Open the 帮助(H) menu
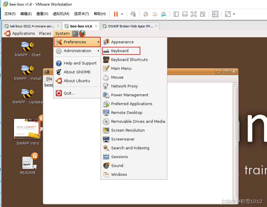This screenshot has width=267, height=207. [100, 14]
